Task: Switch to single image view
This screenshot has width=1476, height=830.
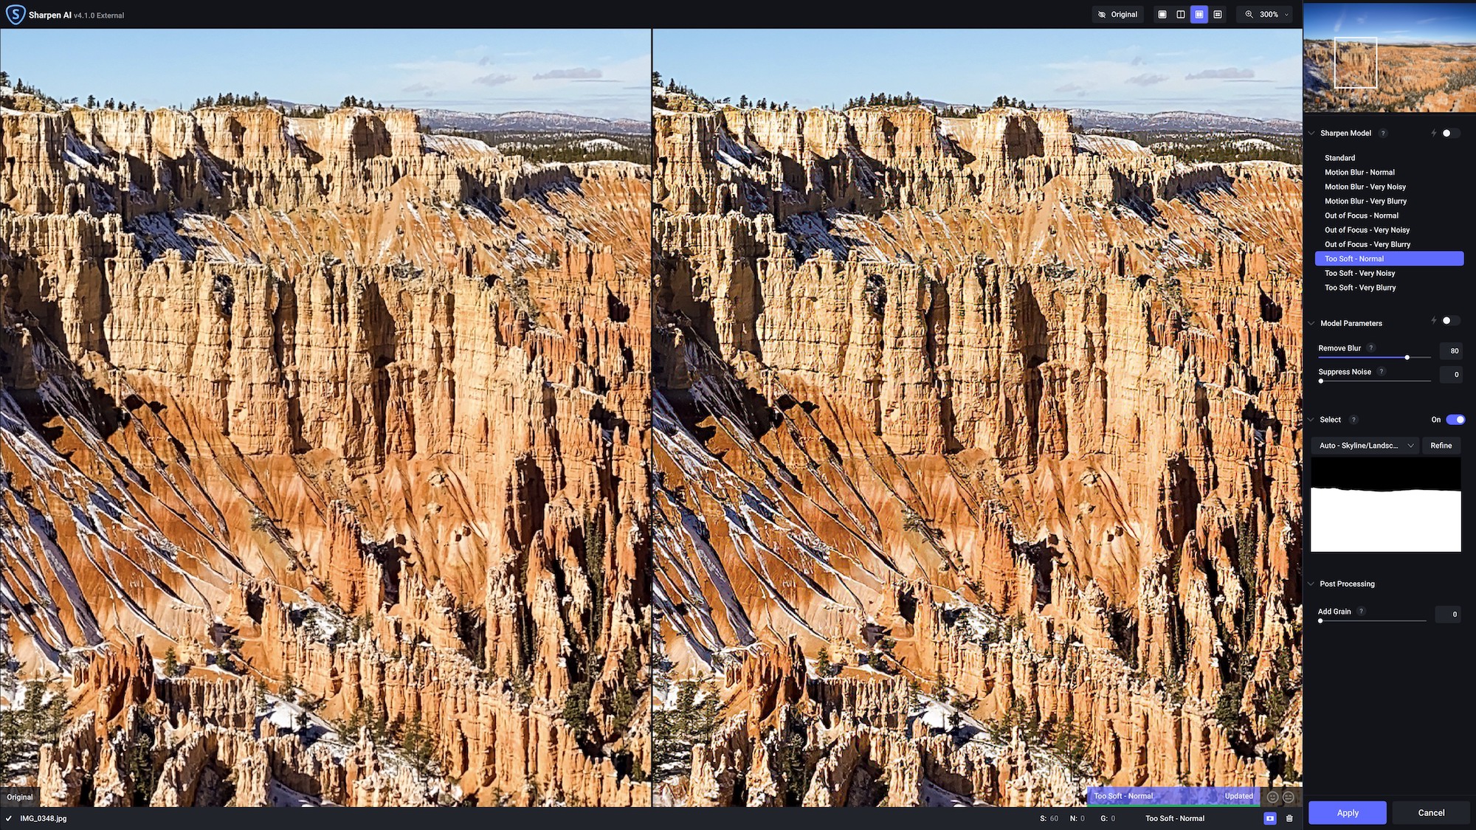Action: point(1162,15)
